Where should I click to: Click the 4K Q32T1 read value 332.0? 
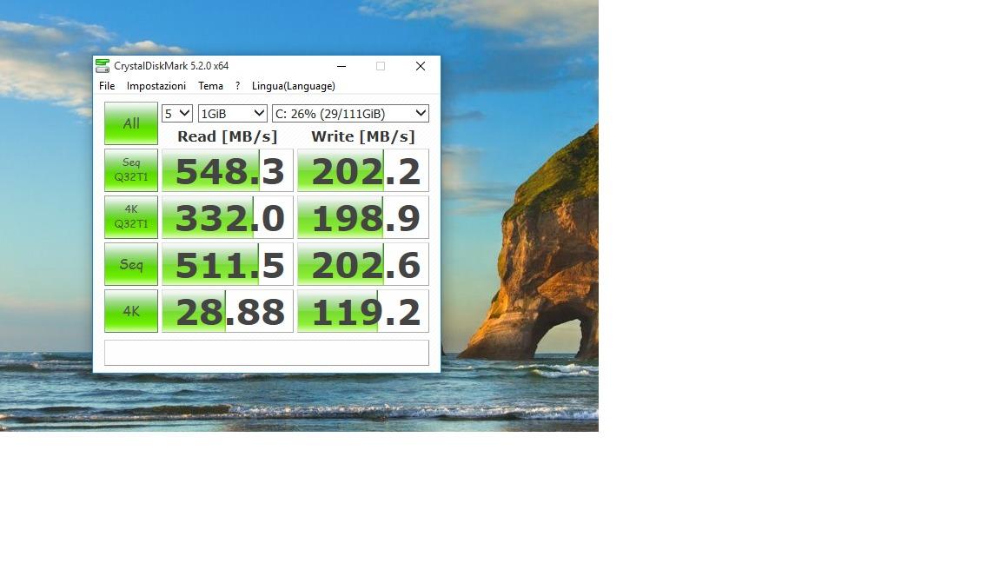click(x=228, y=217)
